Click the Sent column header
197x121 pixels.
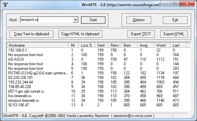point(102,45)
